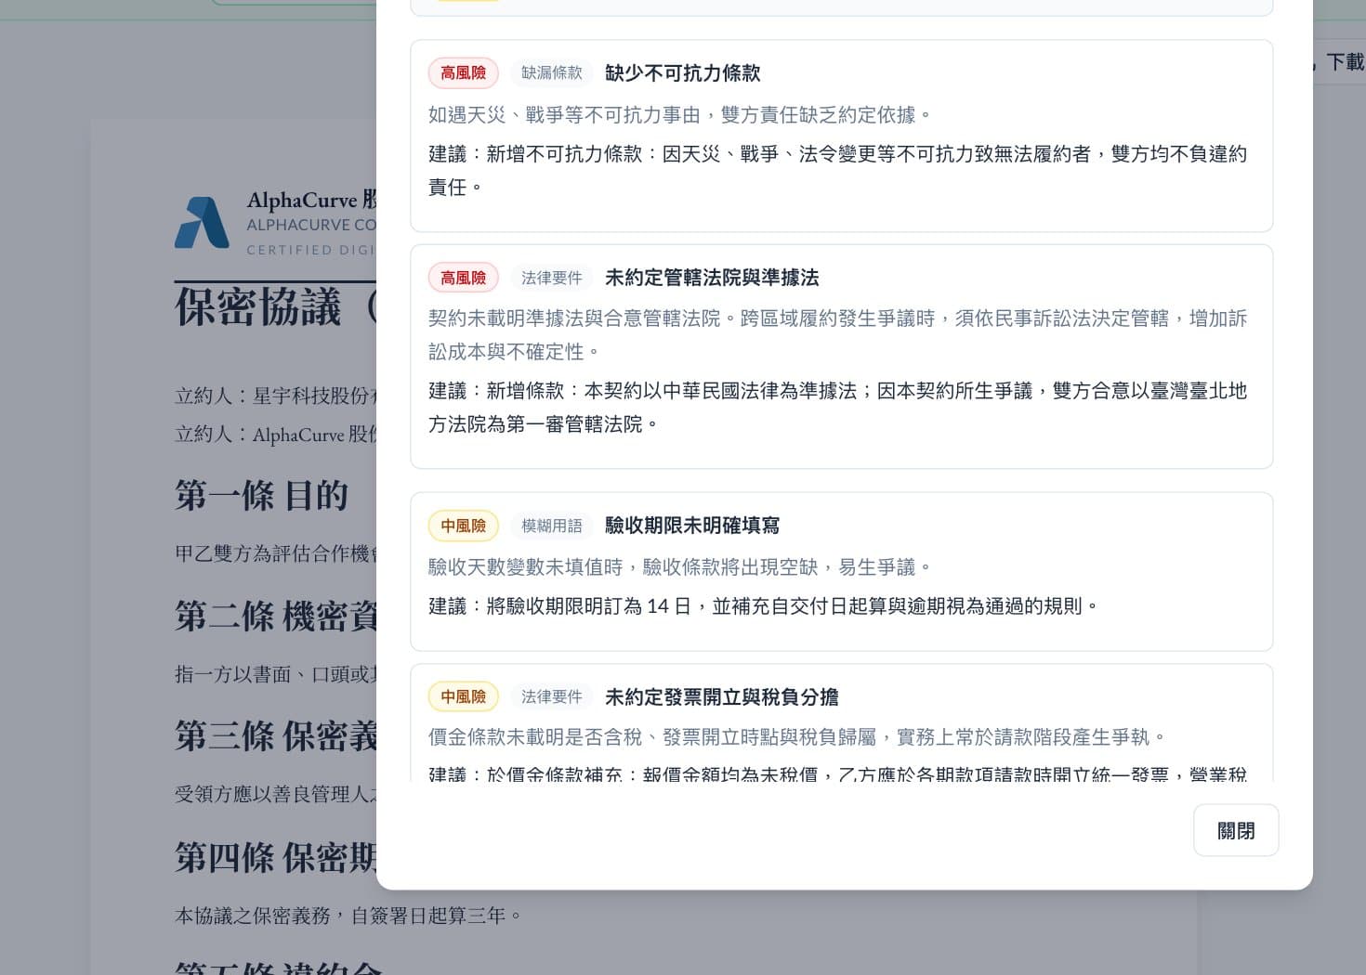Click description 契約未載明準據法與合意管轄法院
This screenshot has height=975, width=1366.
[x=838, y=335]
